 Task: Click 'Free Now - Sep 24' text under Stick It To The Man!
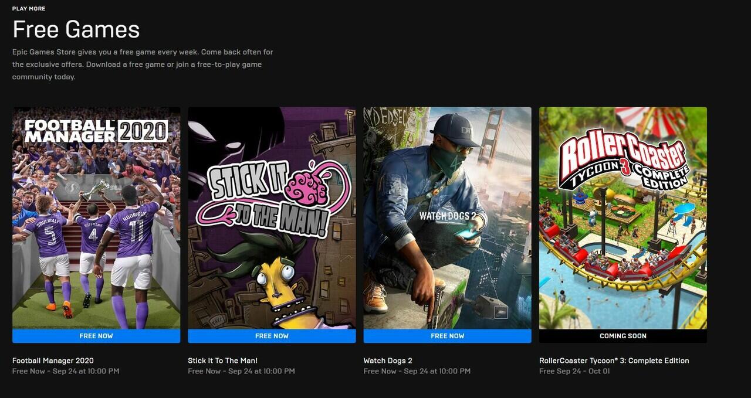click(x=241, y=371)
